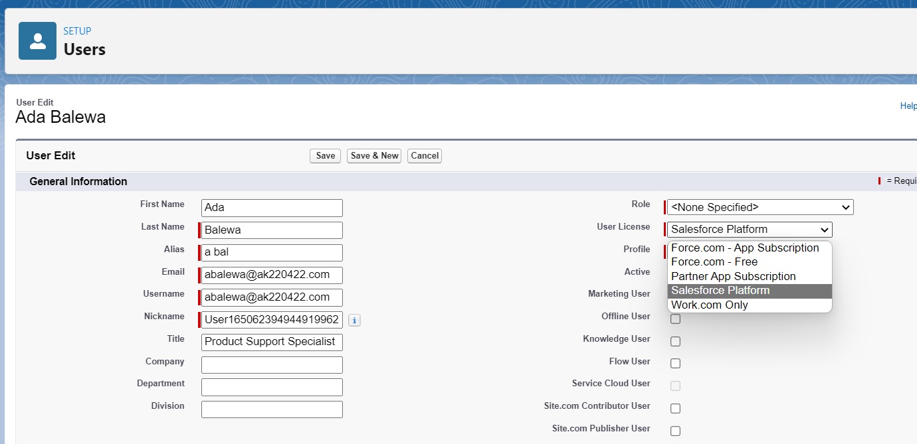Check the Flow User checkbox

coord(675,364)
